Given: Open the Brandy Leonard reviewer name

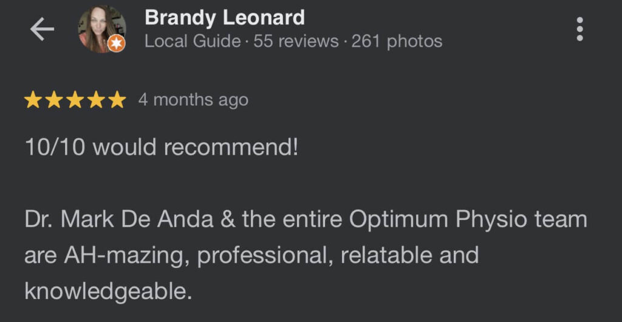Looking at the screenshot, I should coord(224,18).
